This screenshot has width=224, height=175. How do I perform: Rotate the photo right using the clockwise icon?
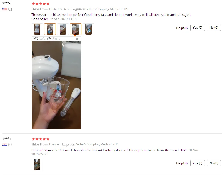(x=49, y=39)
